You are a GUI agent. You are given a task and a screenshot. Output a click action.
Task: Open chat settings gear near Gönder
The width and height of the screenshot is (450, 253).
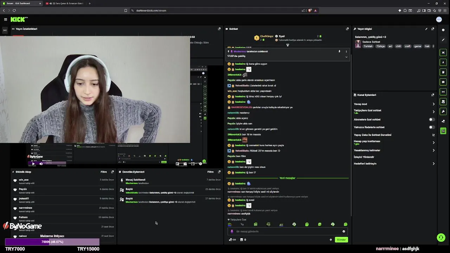point(331,240)
